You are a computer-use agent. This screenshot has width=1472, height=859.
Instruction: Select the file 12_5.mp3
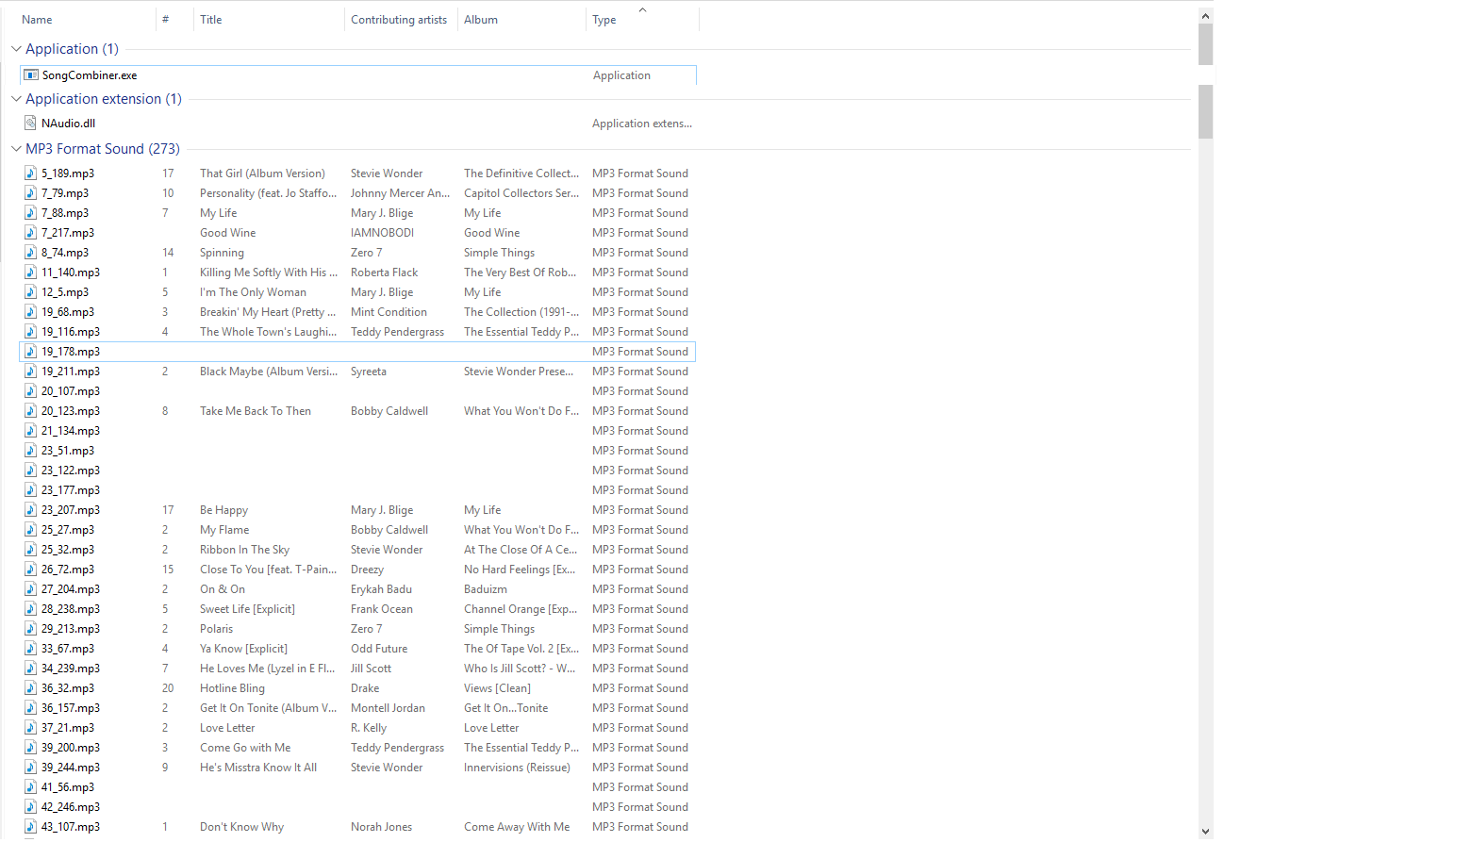(65, 292)
